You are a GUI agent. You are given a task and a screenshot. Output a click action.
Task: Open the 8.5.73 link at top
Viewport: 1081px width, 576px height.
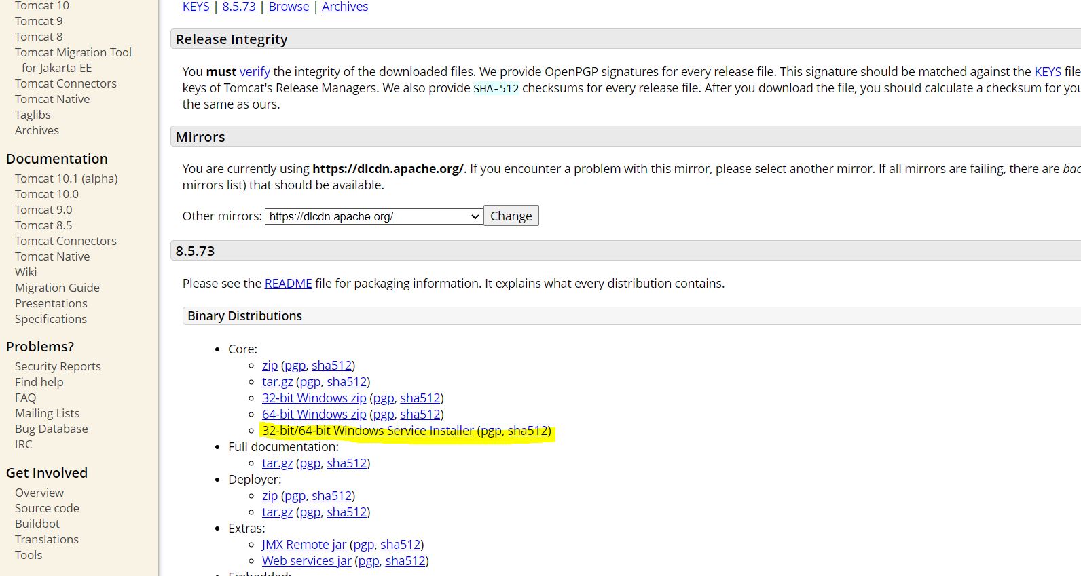(x=239, y=7)
